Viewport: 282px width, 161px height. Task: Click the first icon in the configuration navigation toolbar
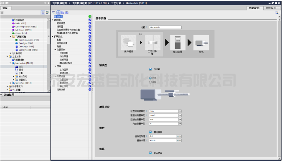click(53, 13)
